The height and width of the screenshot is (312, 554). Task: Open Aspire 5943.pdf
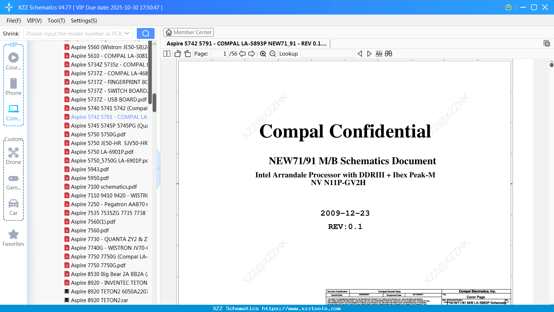[x=87, y=169]
